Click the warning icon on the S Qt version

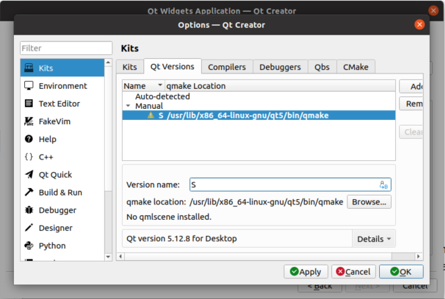point(150,115)
